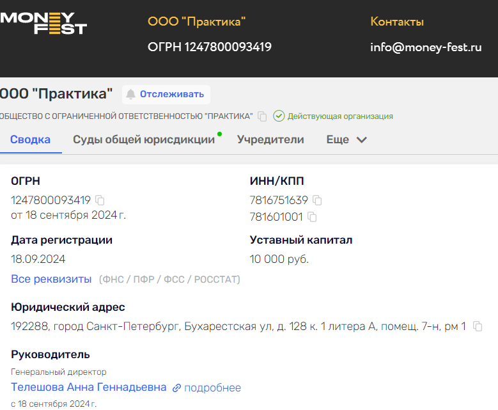This screenshot has height=410, width=498.
Task: Select the ИНН number 7816751639
Action: [x=279, y=200]
